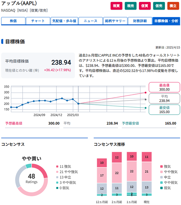Click the 最高値 300.00 label box

click(164, 87)
